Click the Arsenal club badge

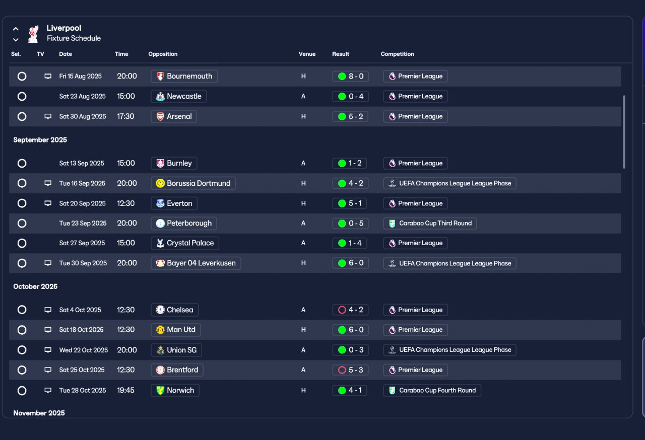160,116
